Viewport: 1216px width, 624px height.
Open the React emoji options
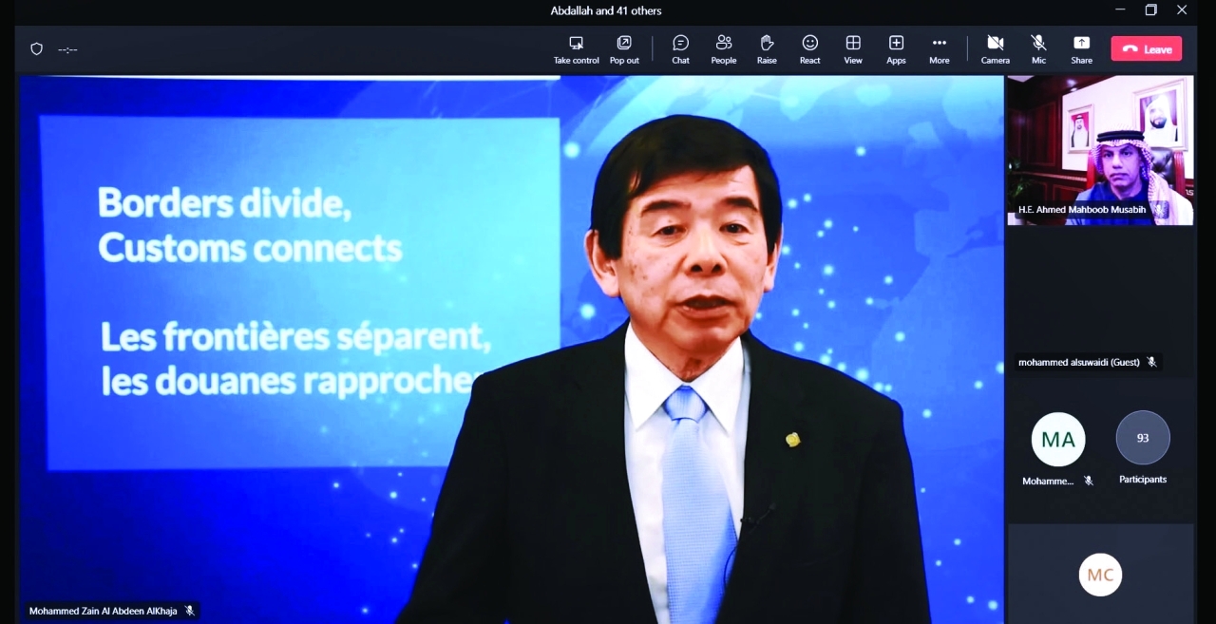click(x=809, y=49)
